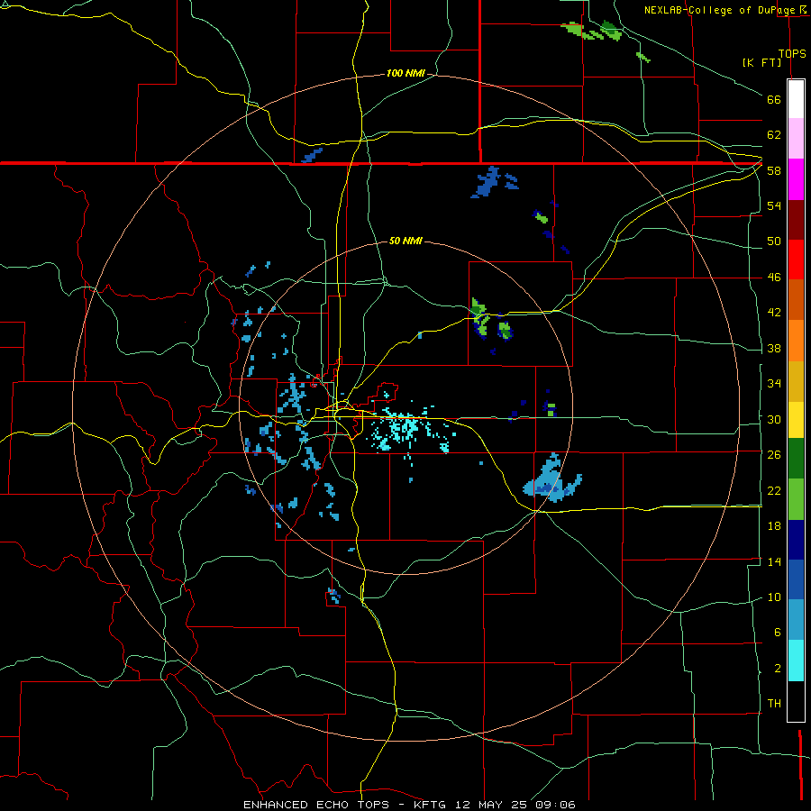Click the 6 legend value label
Viewport: 811px width, 811px height.
click(778, 632)
